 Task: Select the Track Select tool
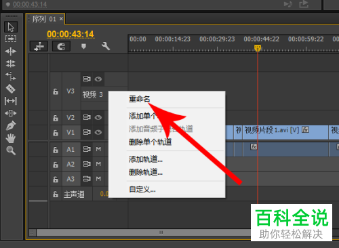[11, 39]
